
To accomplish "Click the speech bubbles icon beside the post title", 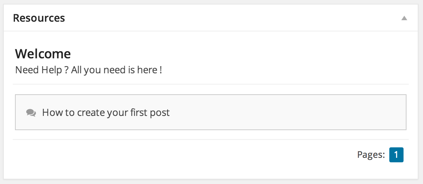I will pyautogui.click(x=31, y=113).
